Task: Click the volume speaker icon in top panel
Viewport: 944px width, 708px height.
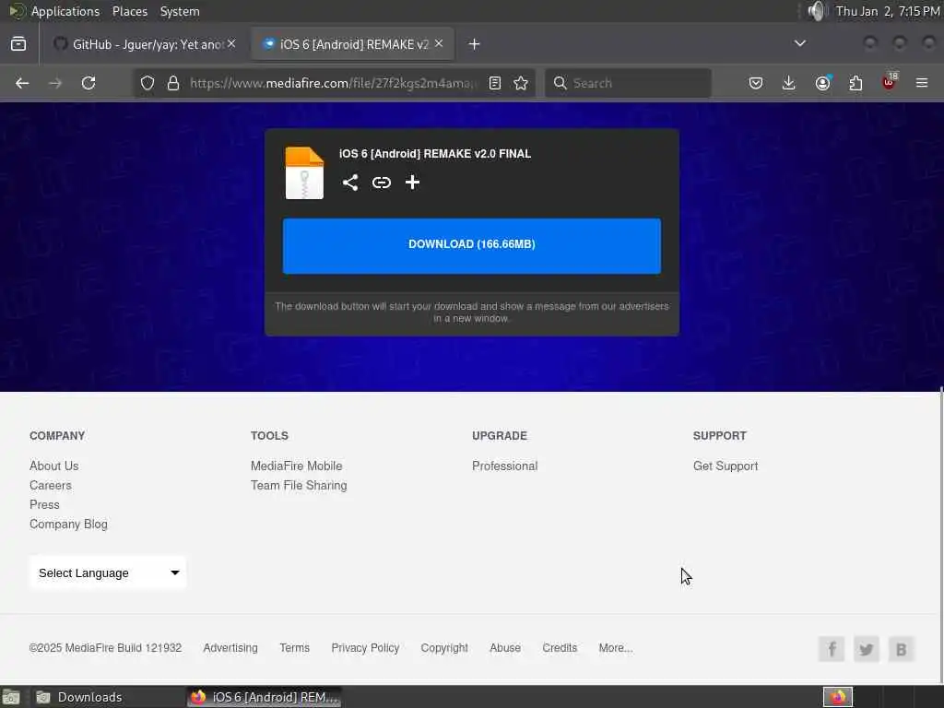Action: (816, 11)
